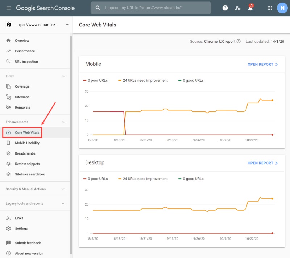The width and height of the screenshot is (290, 258).
Task: Expand the property selector dropdown arrow
Action: pos(67,25)
